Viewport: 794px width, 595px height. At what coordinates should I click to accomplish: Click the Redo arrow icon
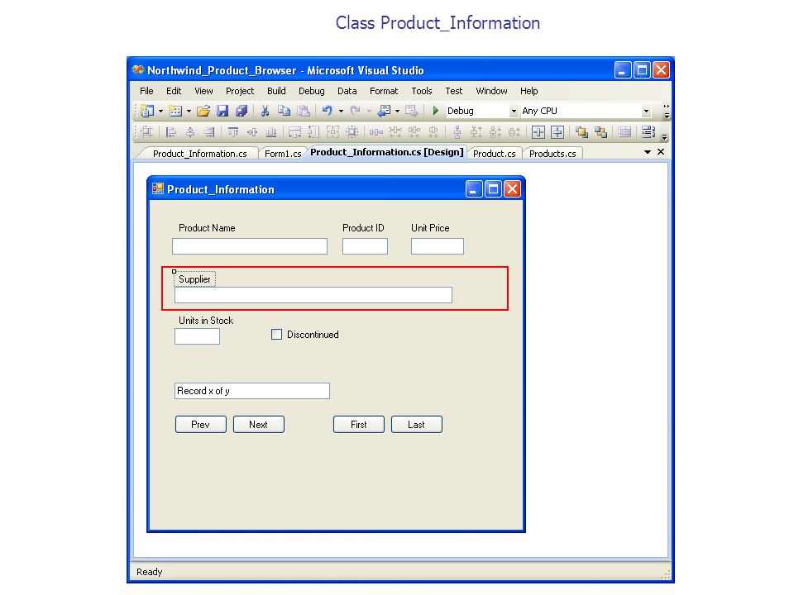(356, 111)
